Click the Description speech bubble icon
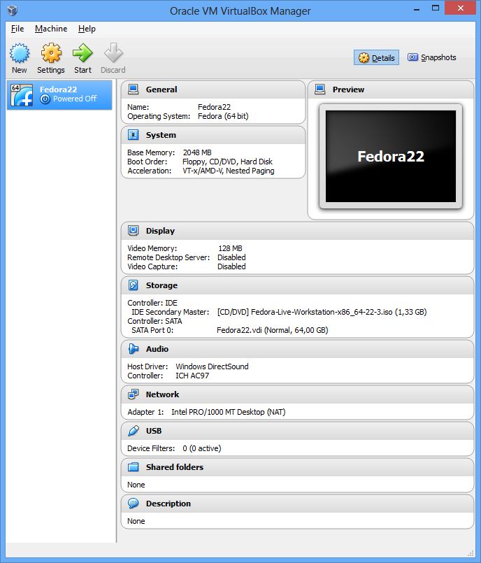 (133, 504)
